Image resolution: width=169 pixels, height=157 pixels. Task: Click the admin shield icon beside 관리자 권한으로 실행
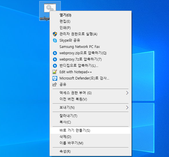coord(55,34)
